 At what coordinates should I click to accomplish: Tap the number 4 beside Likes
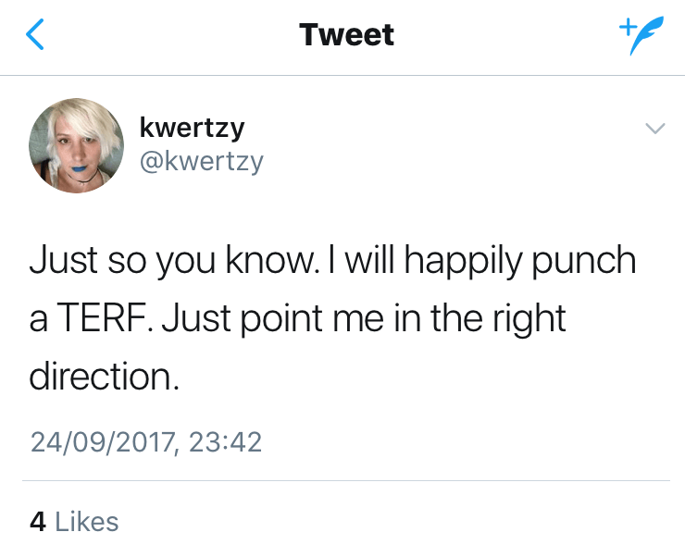coord(38,522)
